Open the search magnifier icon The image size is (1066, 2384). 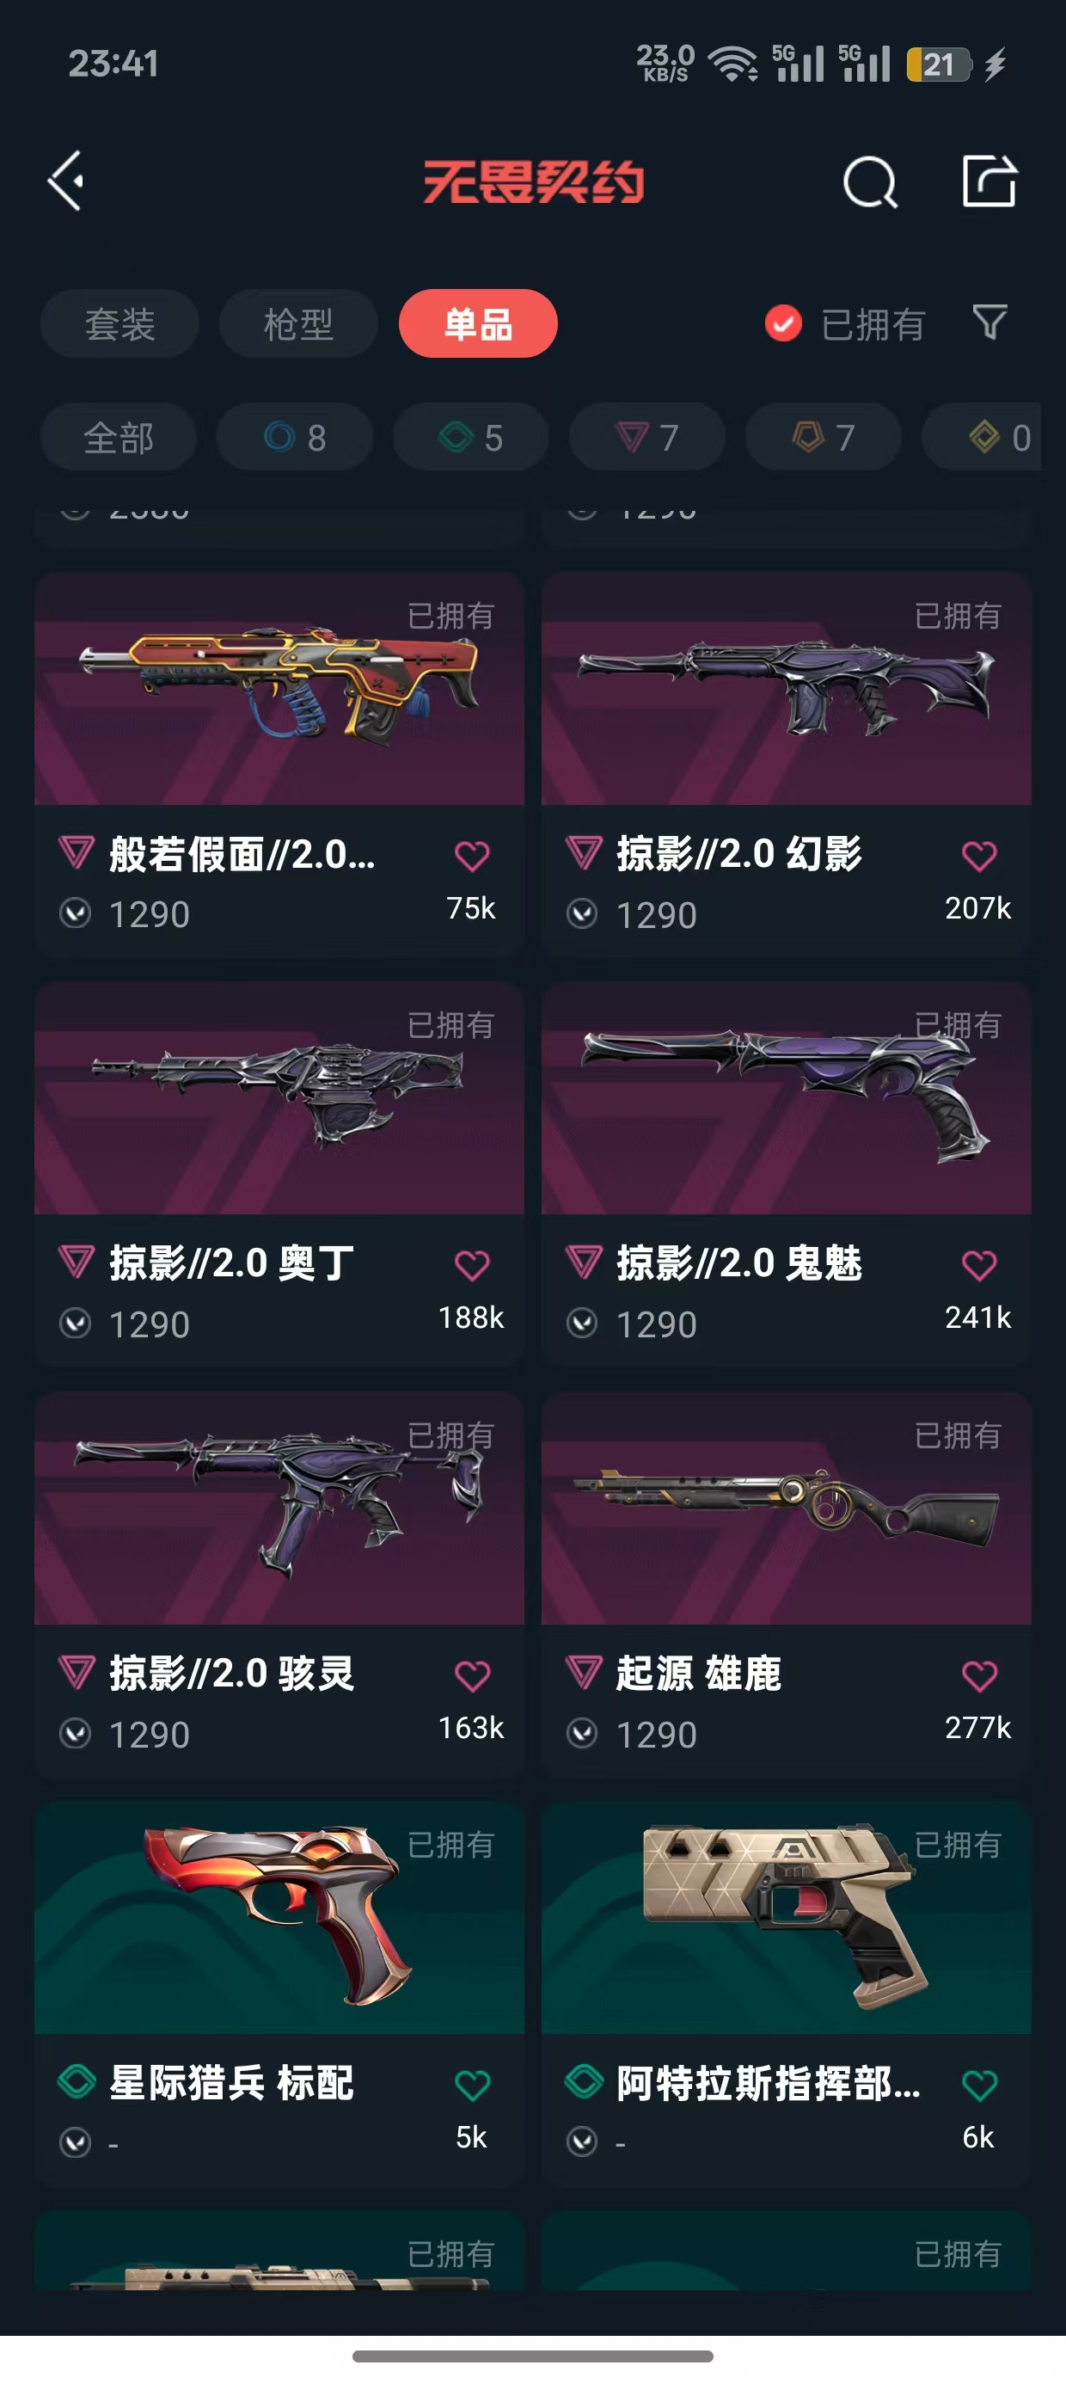pos(870,181)
